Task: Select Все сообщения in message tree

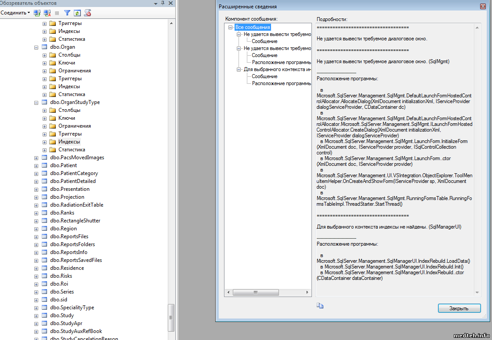Action: (253, 27)
